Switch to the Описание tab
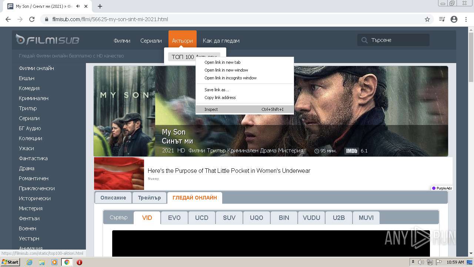 [x=113, y=198]
